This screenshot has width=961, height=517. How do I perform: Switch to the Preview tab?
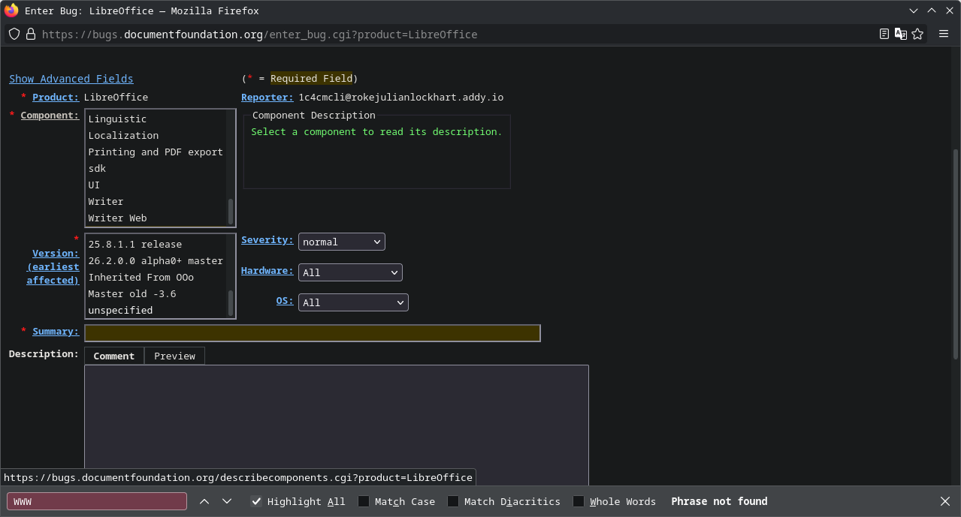(x=174, y=356)
